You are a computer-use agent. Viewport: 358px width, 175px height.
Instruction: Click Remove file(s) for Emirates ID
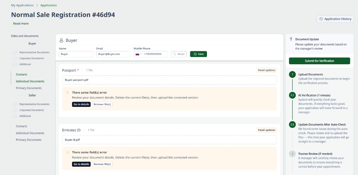tap(102, 164)
